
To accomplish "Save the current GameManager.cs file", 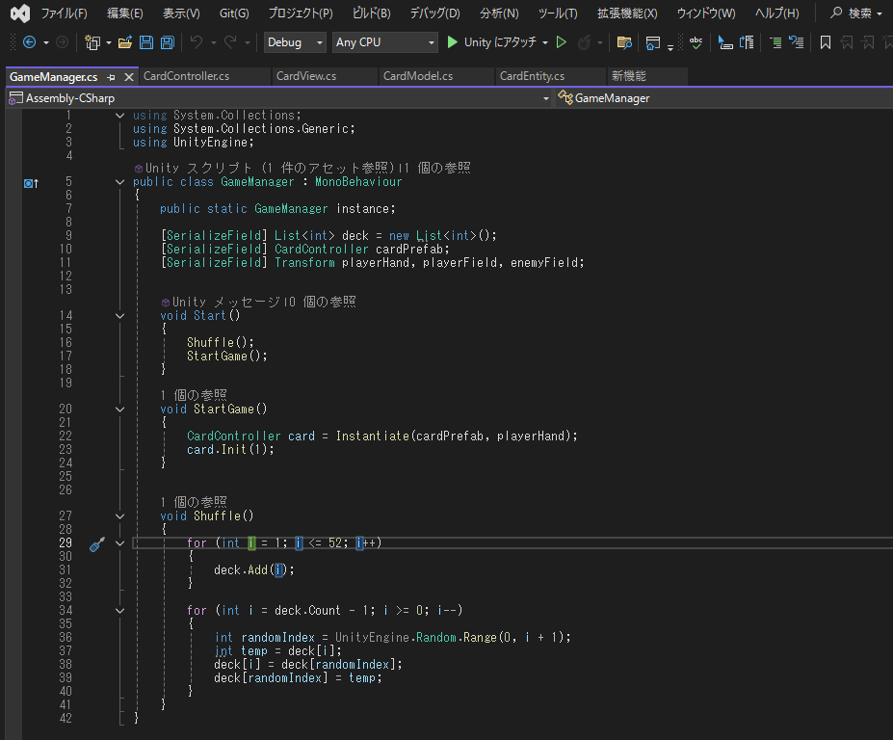I will (144, 41).
